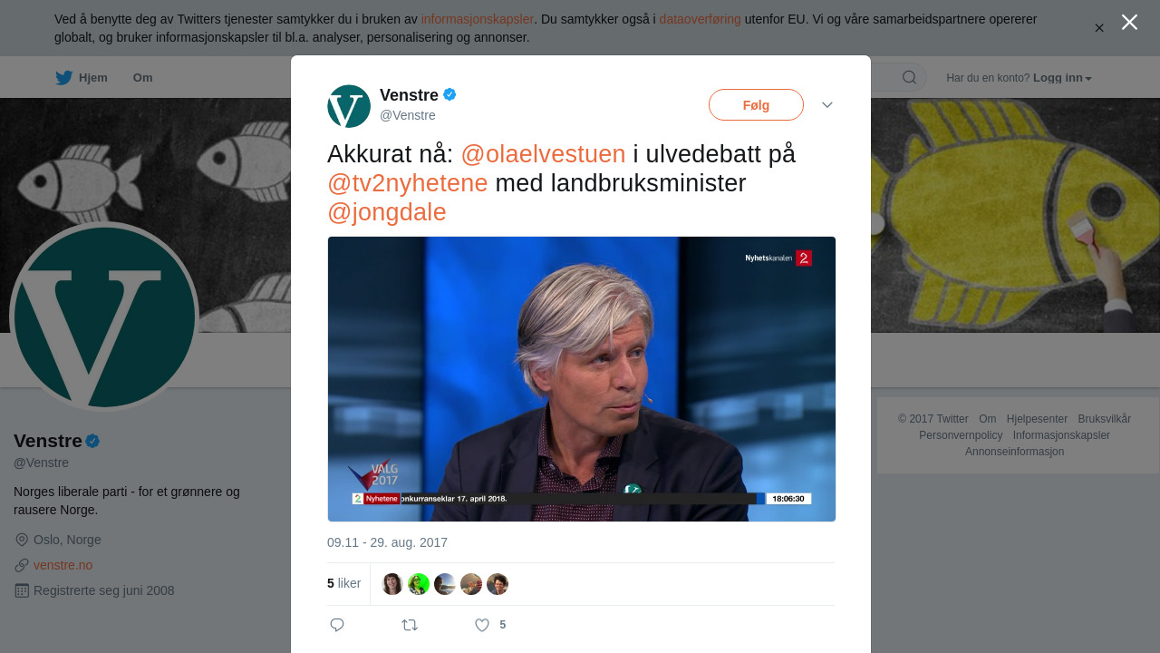The width and height of the screenshot is (1160, 653).
Task: Click the Twitter bird Hjem icon
Action: [63, 77]
